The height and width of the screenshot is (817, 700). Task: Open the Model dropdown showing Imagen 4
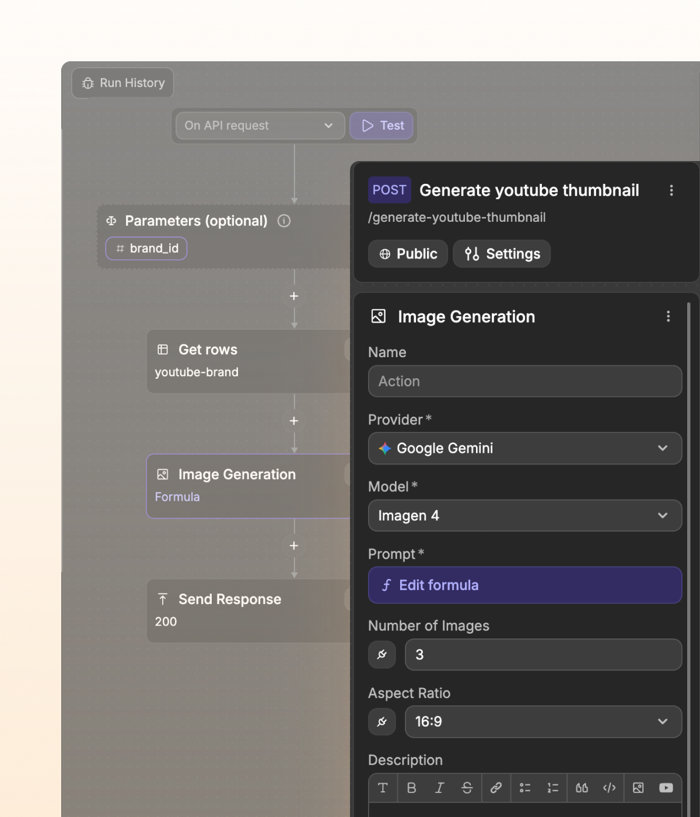tap(525, 515)
